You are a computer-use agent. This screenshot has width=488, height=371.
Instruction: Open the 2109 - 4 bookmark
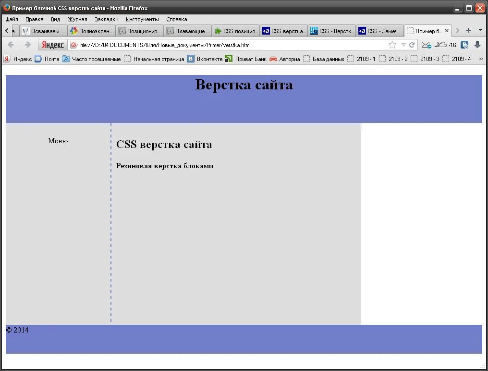pos(457,59)
